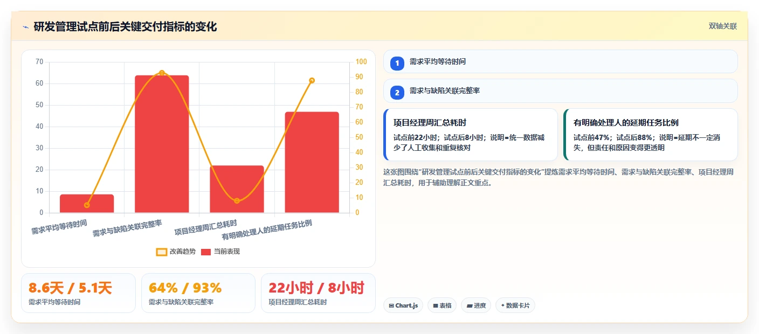
Task: Click the left axis value 70
Action: [39, 62]
